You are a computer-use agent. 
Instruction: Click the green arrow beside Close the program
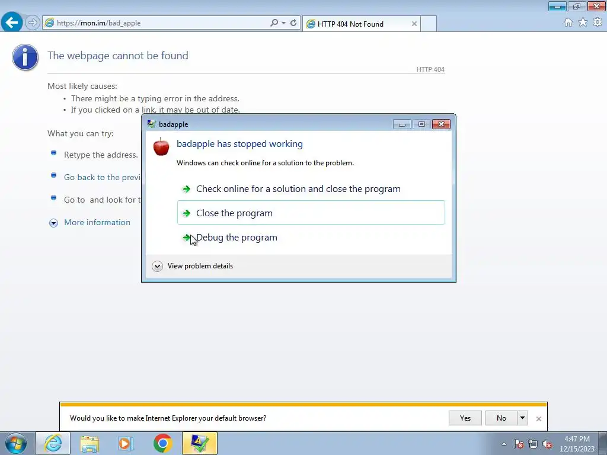click(186, 213)
